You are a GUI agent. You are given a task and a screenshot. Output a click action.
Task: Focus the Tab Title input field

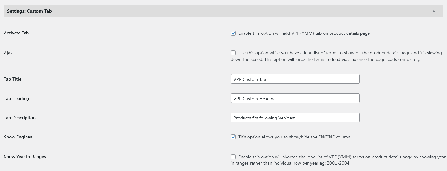[295, 79]
